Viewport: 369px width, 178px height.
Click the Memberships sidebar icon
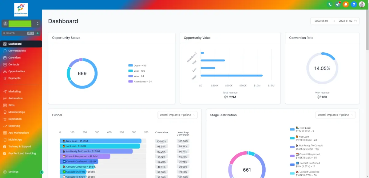click(5, 112)
